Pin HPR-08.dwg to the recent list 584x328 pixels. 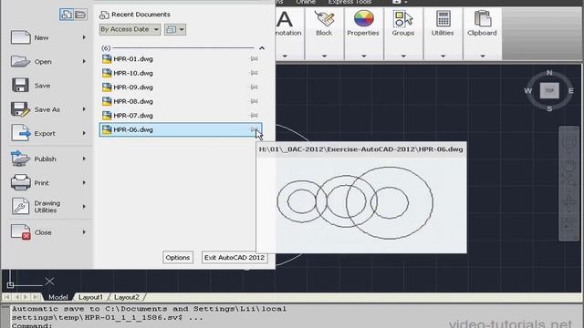254,101
